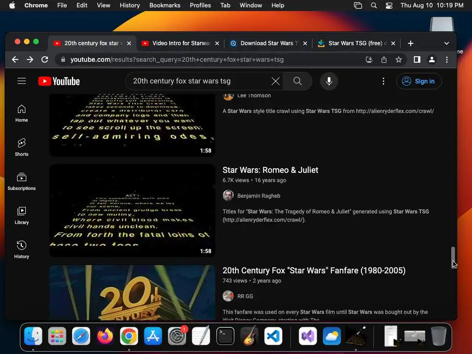Viewport: 472px width, 354px height.
Task: Open Chrome profile icon
Action: coord(431,59)
